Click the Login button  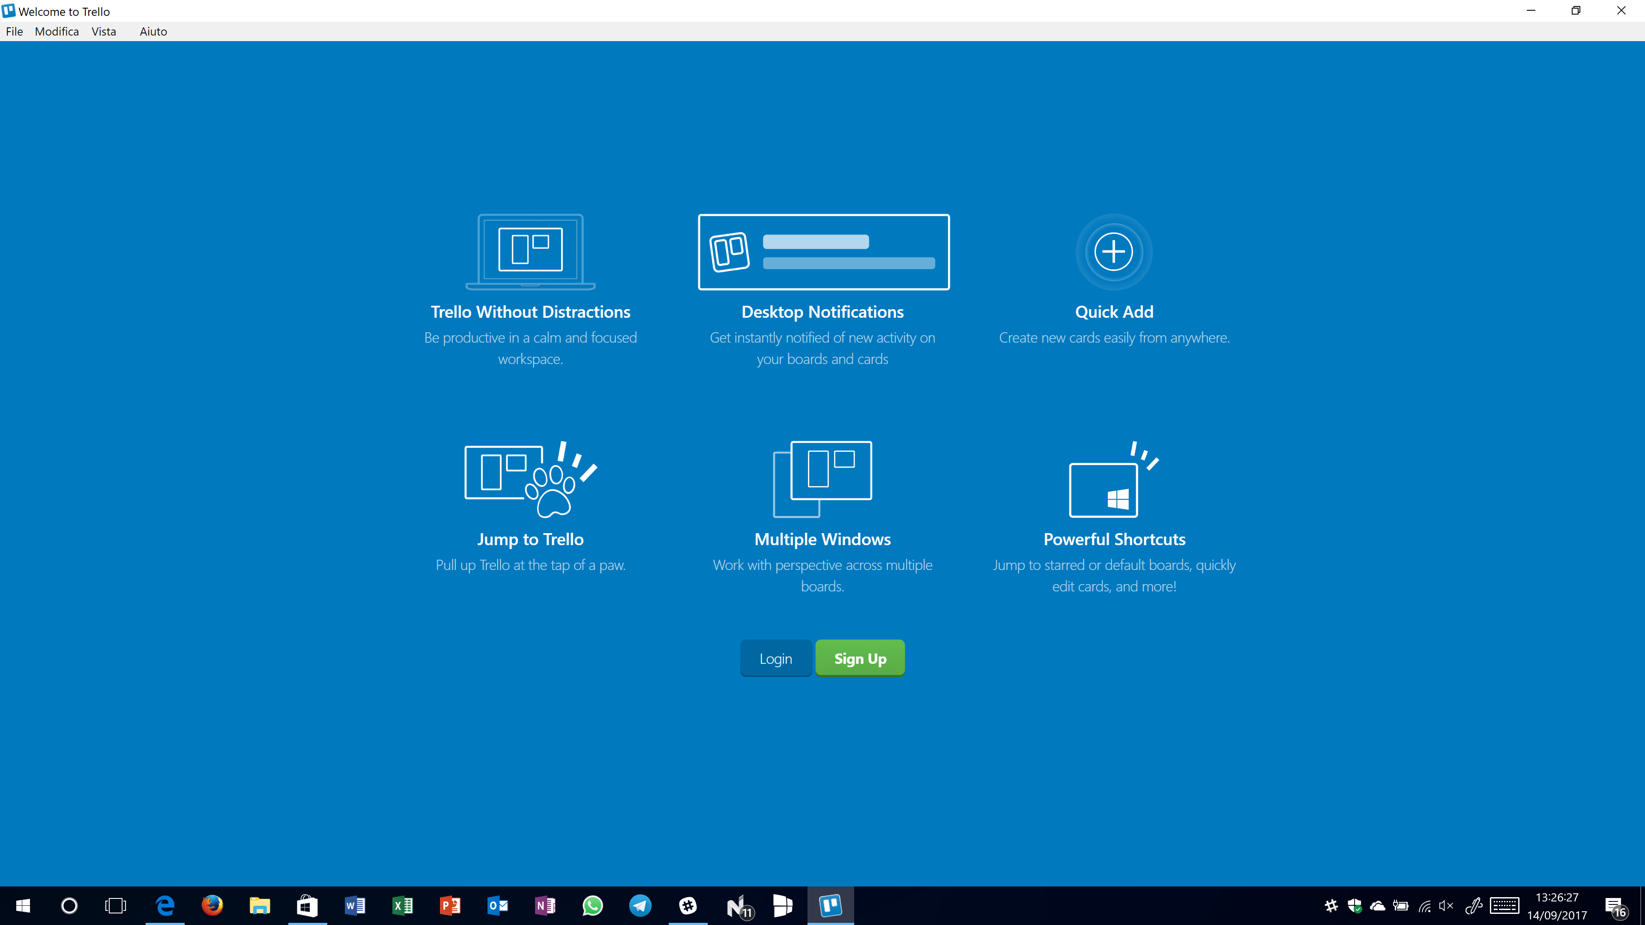click(776, 658)
